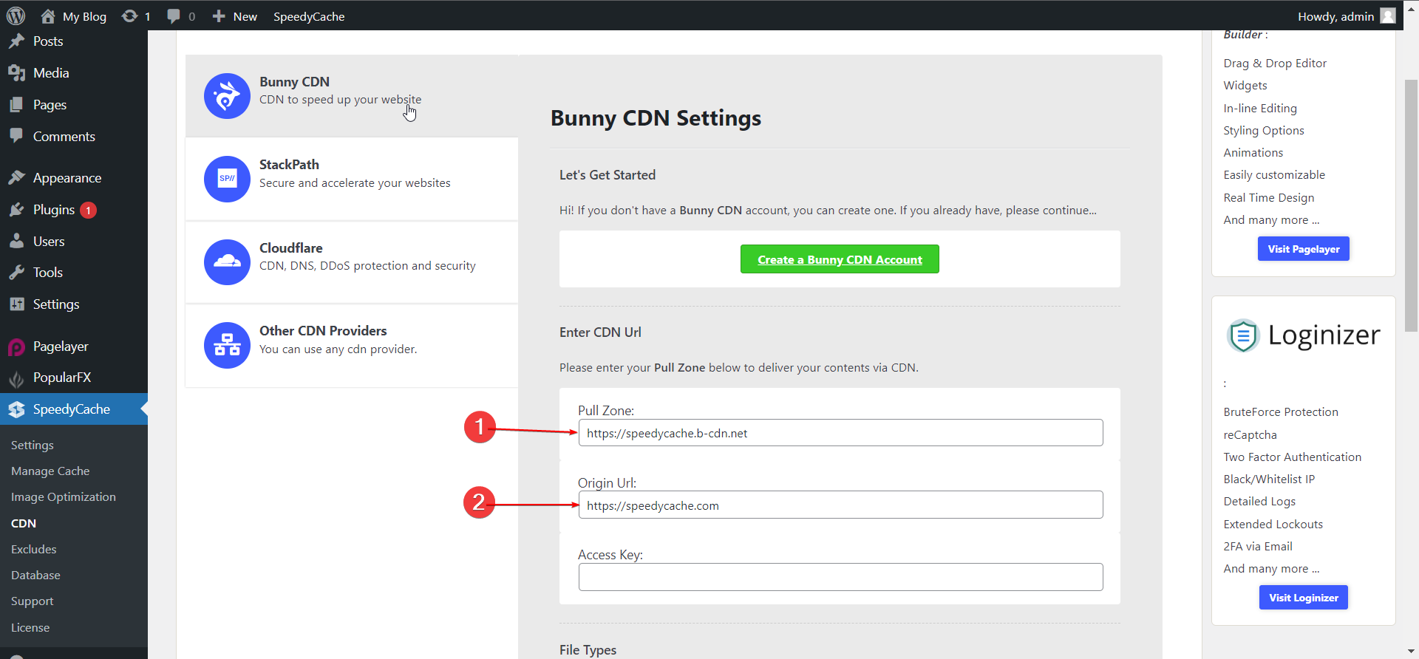Image resolution: width=1419 pixels, height=659 pixels.
Task: Click Two Factor Authentication text
Action: pos(1292,457)
